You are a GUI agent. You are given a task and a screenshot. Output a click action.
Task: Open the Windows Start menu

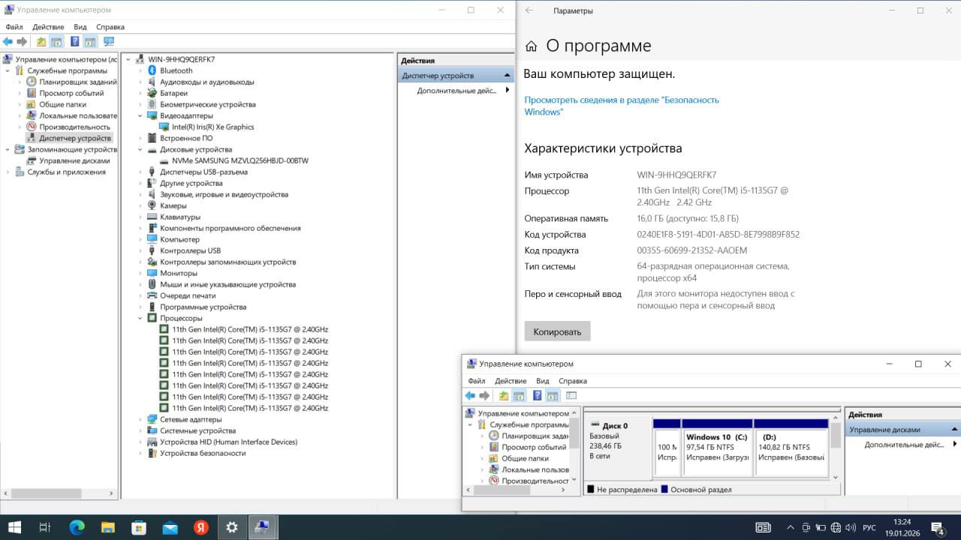pyautogui.click(x=14, y=527)
